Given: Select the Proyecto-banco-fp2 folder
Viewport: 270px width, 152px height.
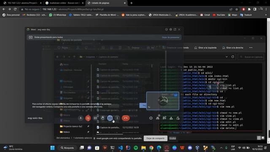Looking at the screenshot, I should 71,126.
